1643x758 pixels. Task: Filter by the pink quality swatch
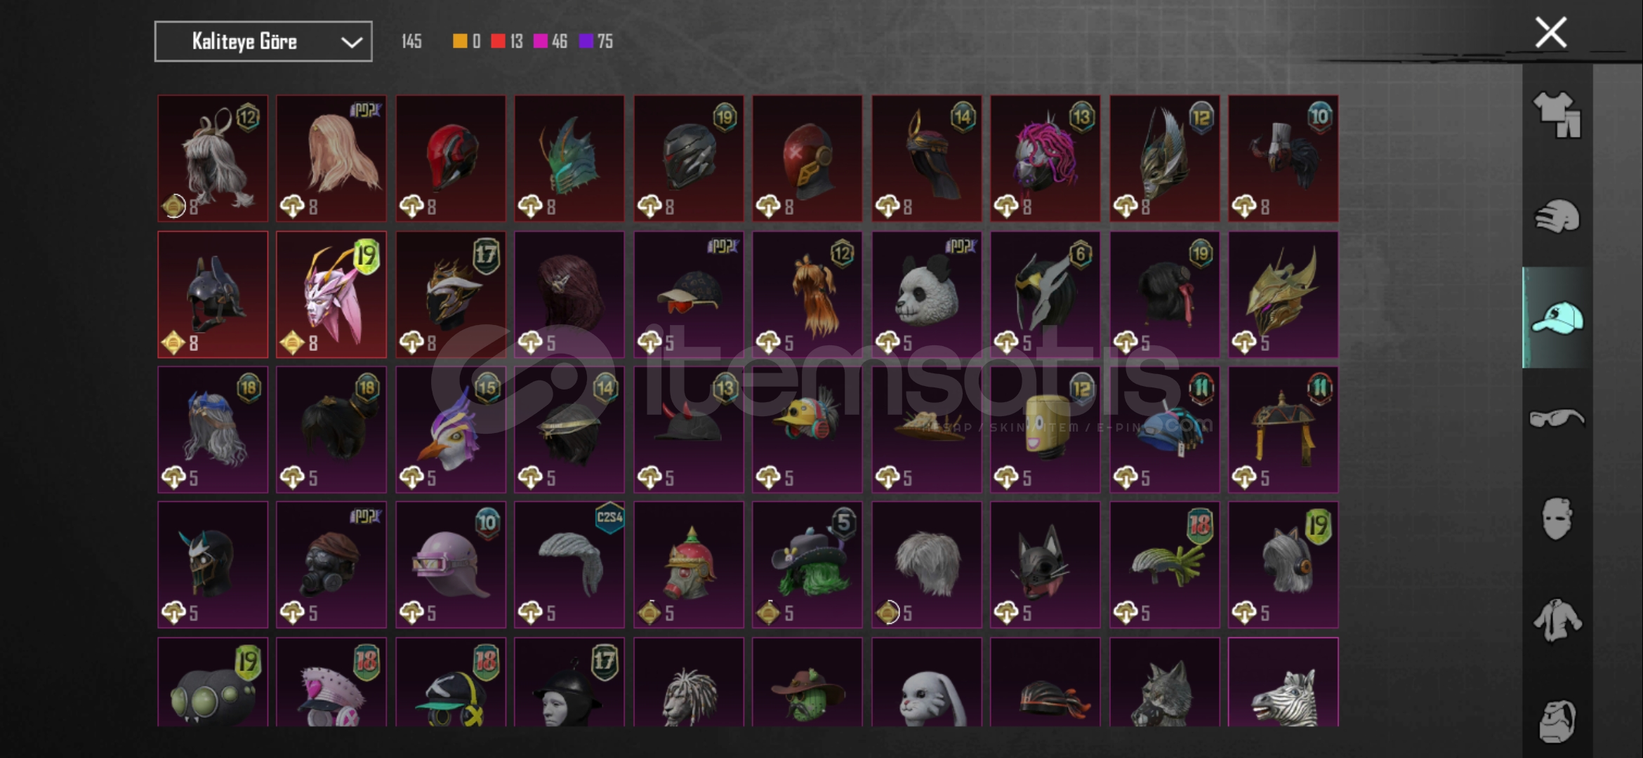coord(540,41)
